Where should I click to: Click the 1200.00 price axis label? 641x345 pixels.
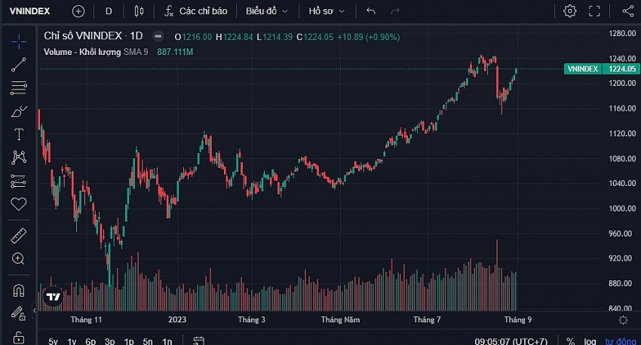622,83
